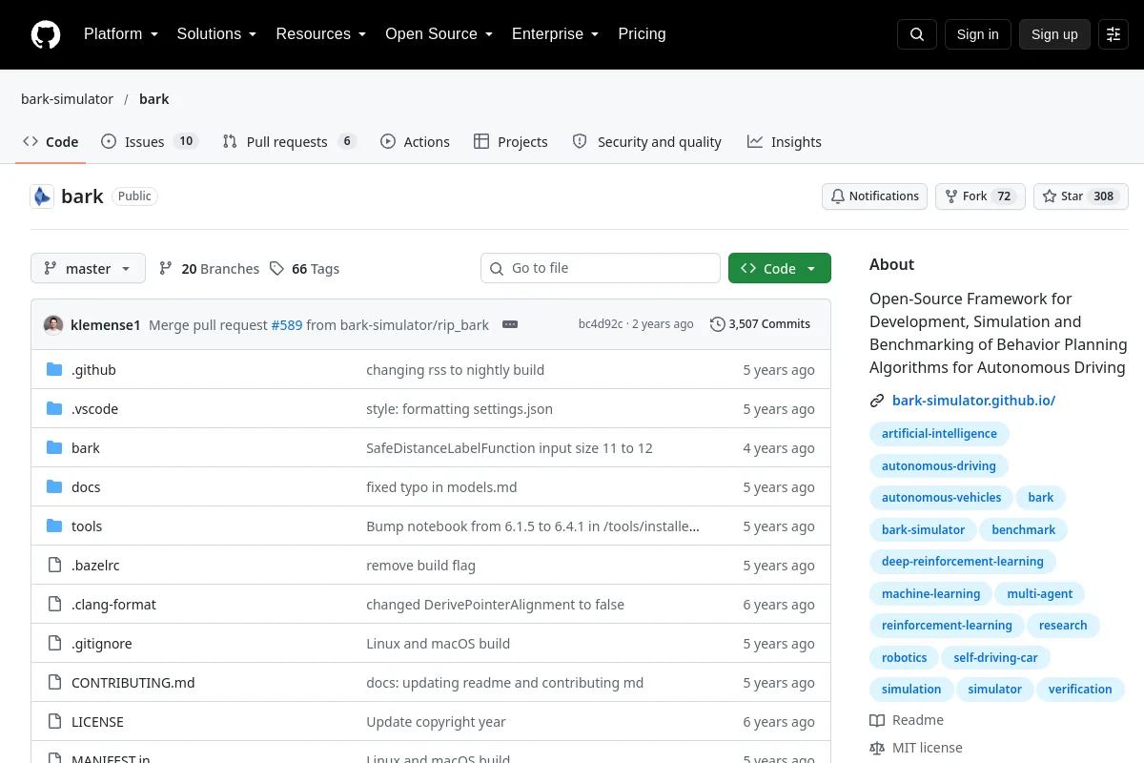1144x763 pixels.
Task: Click the tag icon beside 66 Tags
Action: (276, 269)
